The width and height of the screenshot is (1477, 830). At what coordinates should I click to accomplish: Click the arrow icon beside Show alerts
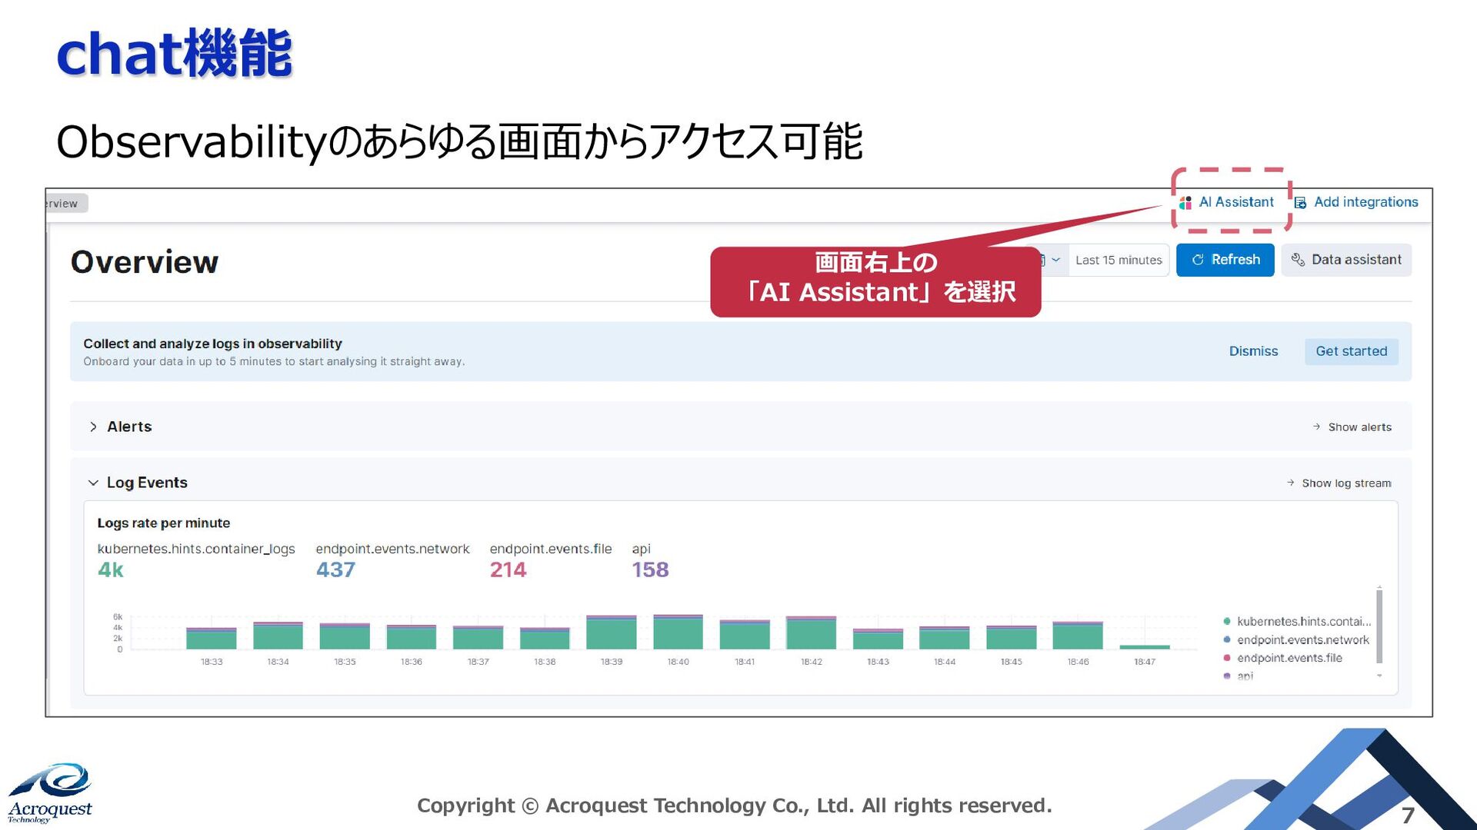(1316, 427)
